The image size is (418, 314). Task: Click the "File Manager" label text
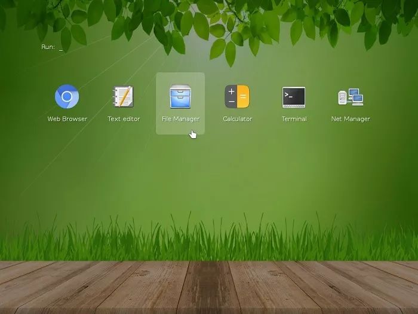(x=180, y=119)
